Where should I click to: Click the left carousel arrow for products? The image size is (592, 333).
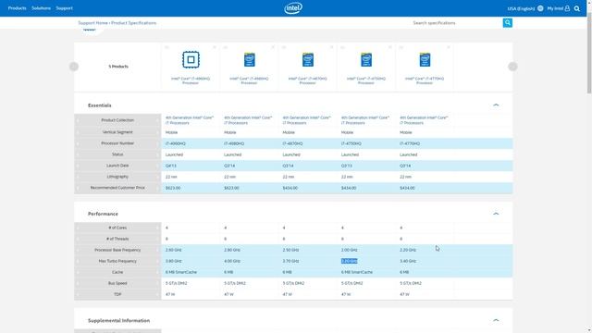click(74, 67)
